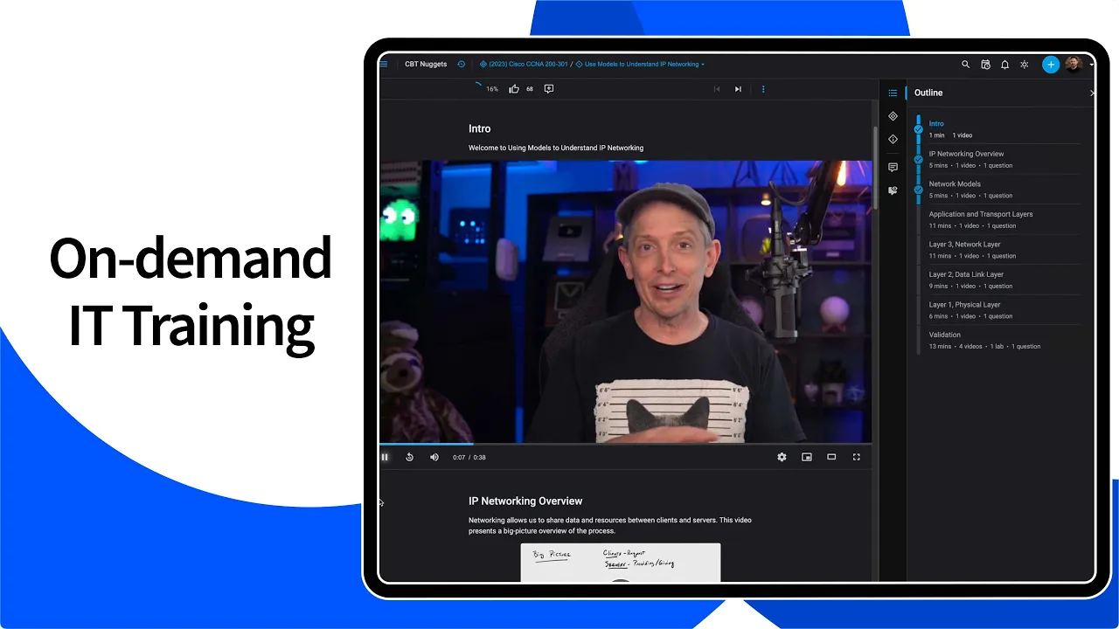
Task: Like the skill with the thumbs-up icon
Action: (x=514, y=88)
